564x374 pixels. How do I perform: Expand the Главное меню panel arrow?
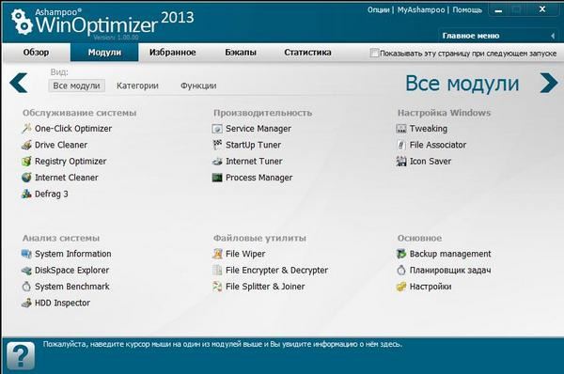click(553, 36)
